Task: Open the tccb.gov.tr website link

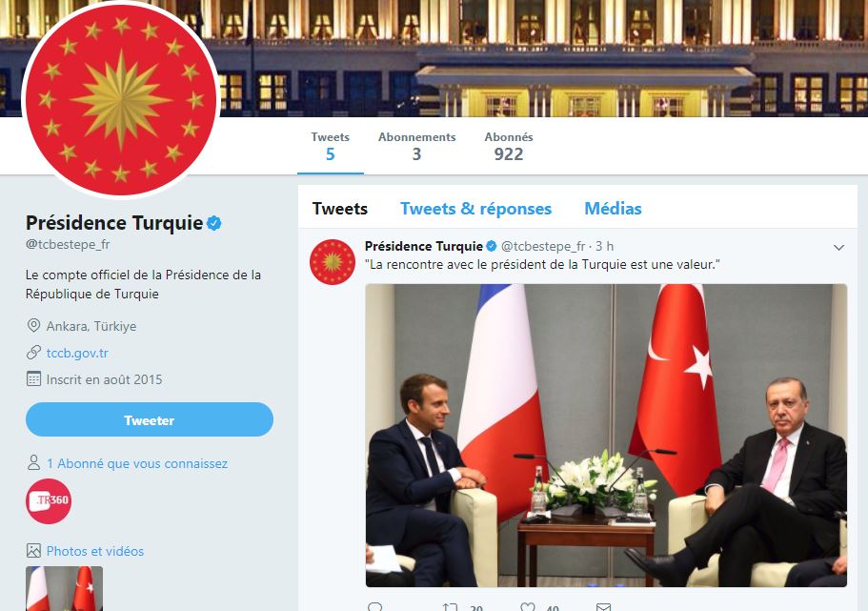Action: point(77,353)
